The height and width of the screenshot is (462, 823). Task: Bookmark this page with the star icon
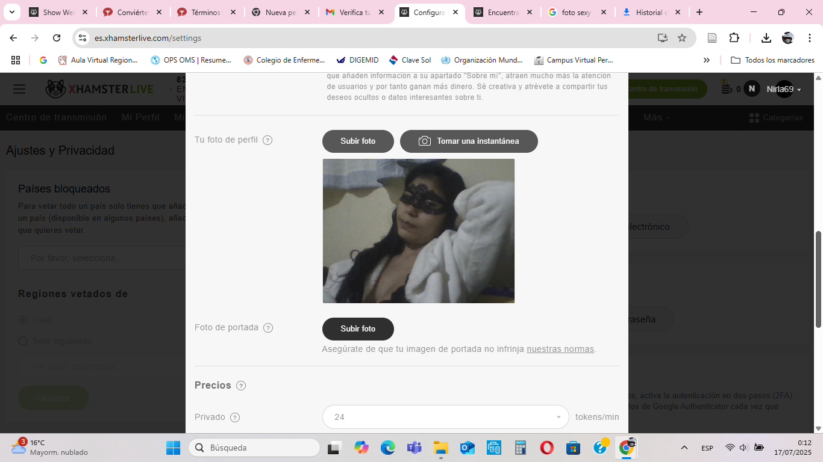[x=682, y=38]
